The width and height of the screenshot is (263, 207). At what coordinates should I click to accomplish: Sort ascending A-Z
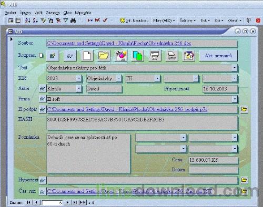tap(27, 20)
